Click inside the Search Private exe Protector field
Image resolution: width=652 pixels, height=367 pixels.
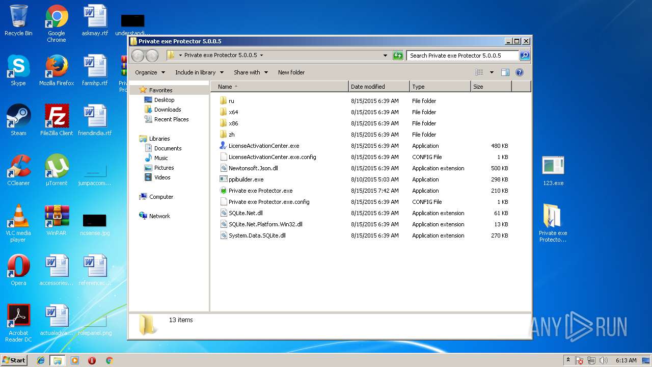[463, 56]
